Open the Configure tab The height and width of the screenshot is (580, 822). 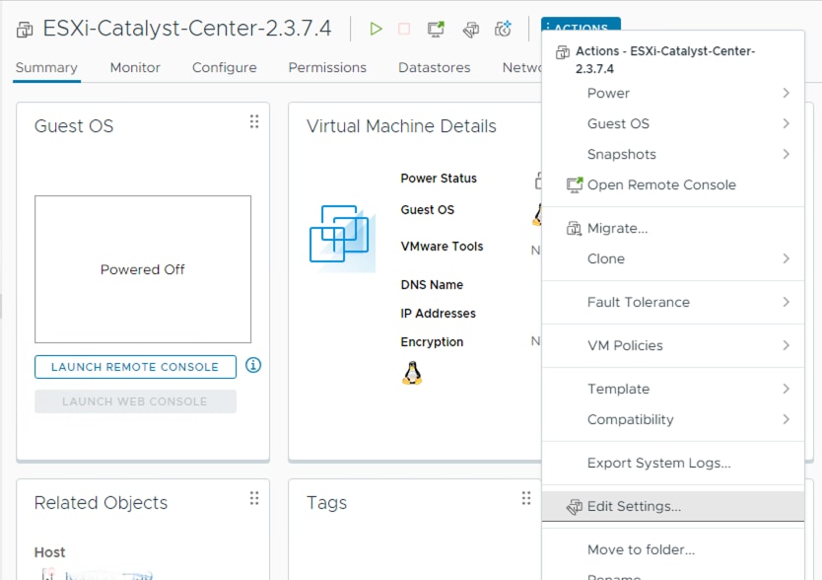pyautogui.click(x=225, y=68)
